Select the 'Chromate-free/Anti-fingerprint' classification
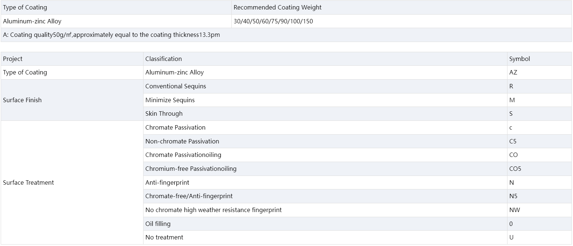This screenshot has width=573, height=246. (189, 196)
